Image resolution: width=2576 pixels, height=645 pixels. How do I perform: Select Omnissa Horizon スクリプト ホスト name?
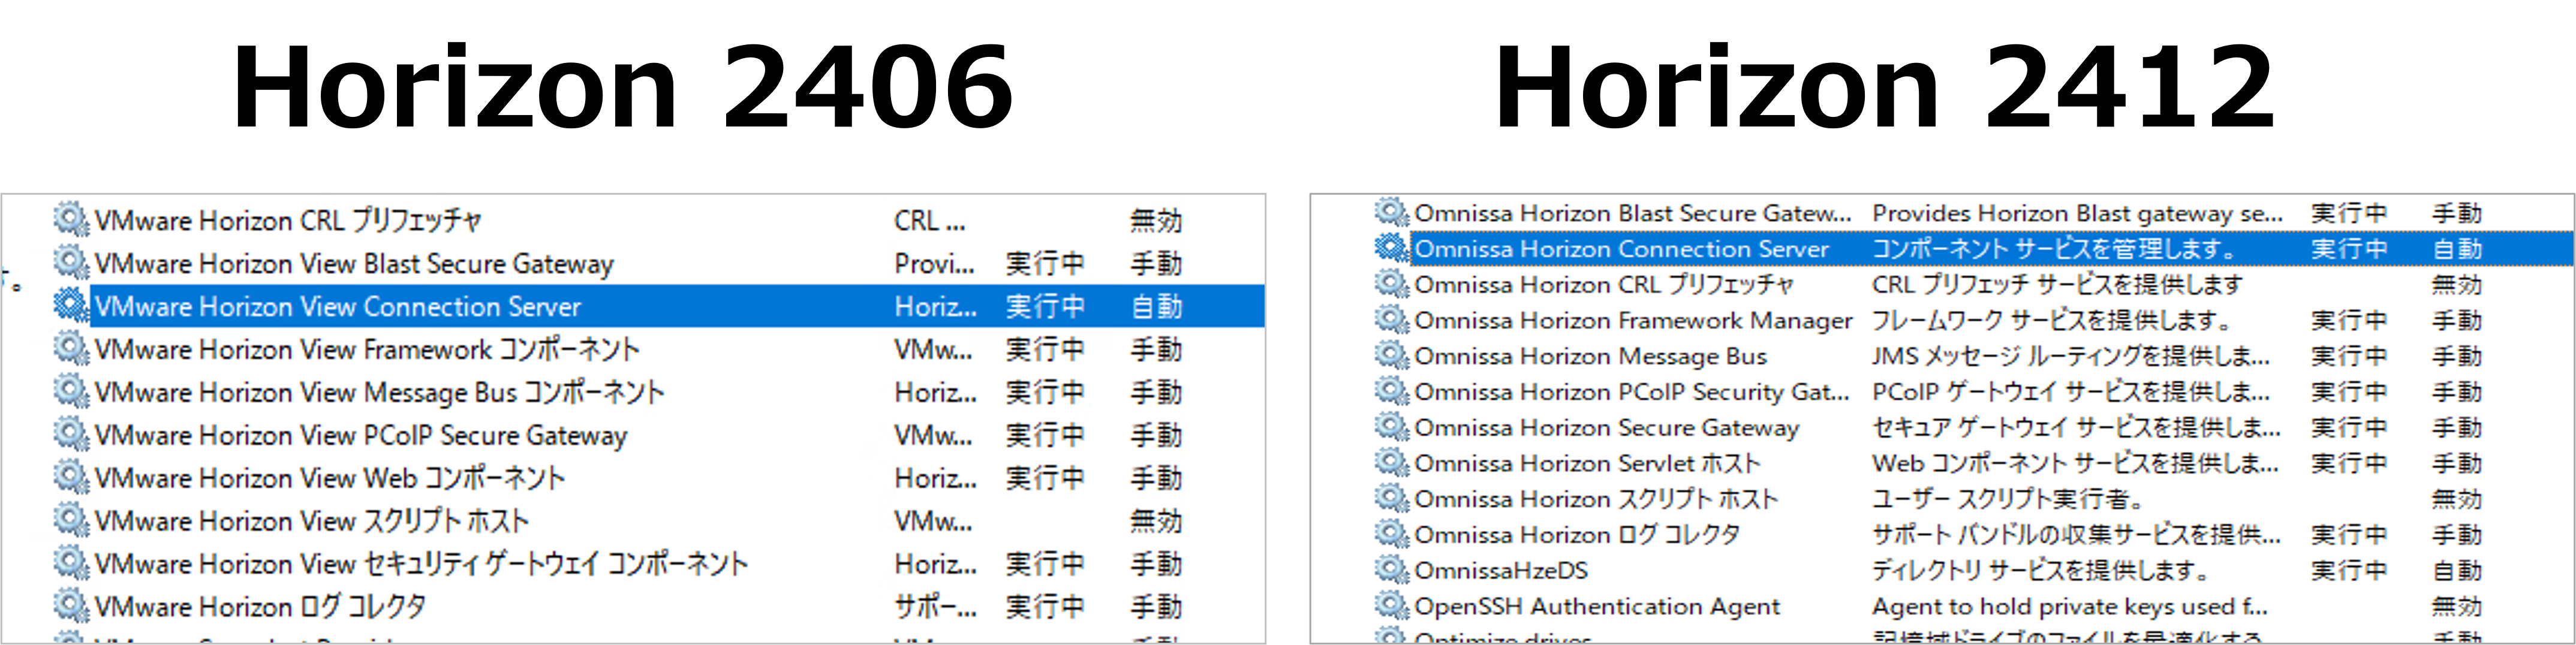pyautogui.click(x=1596, y=499)
